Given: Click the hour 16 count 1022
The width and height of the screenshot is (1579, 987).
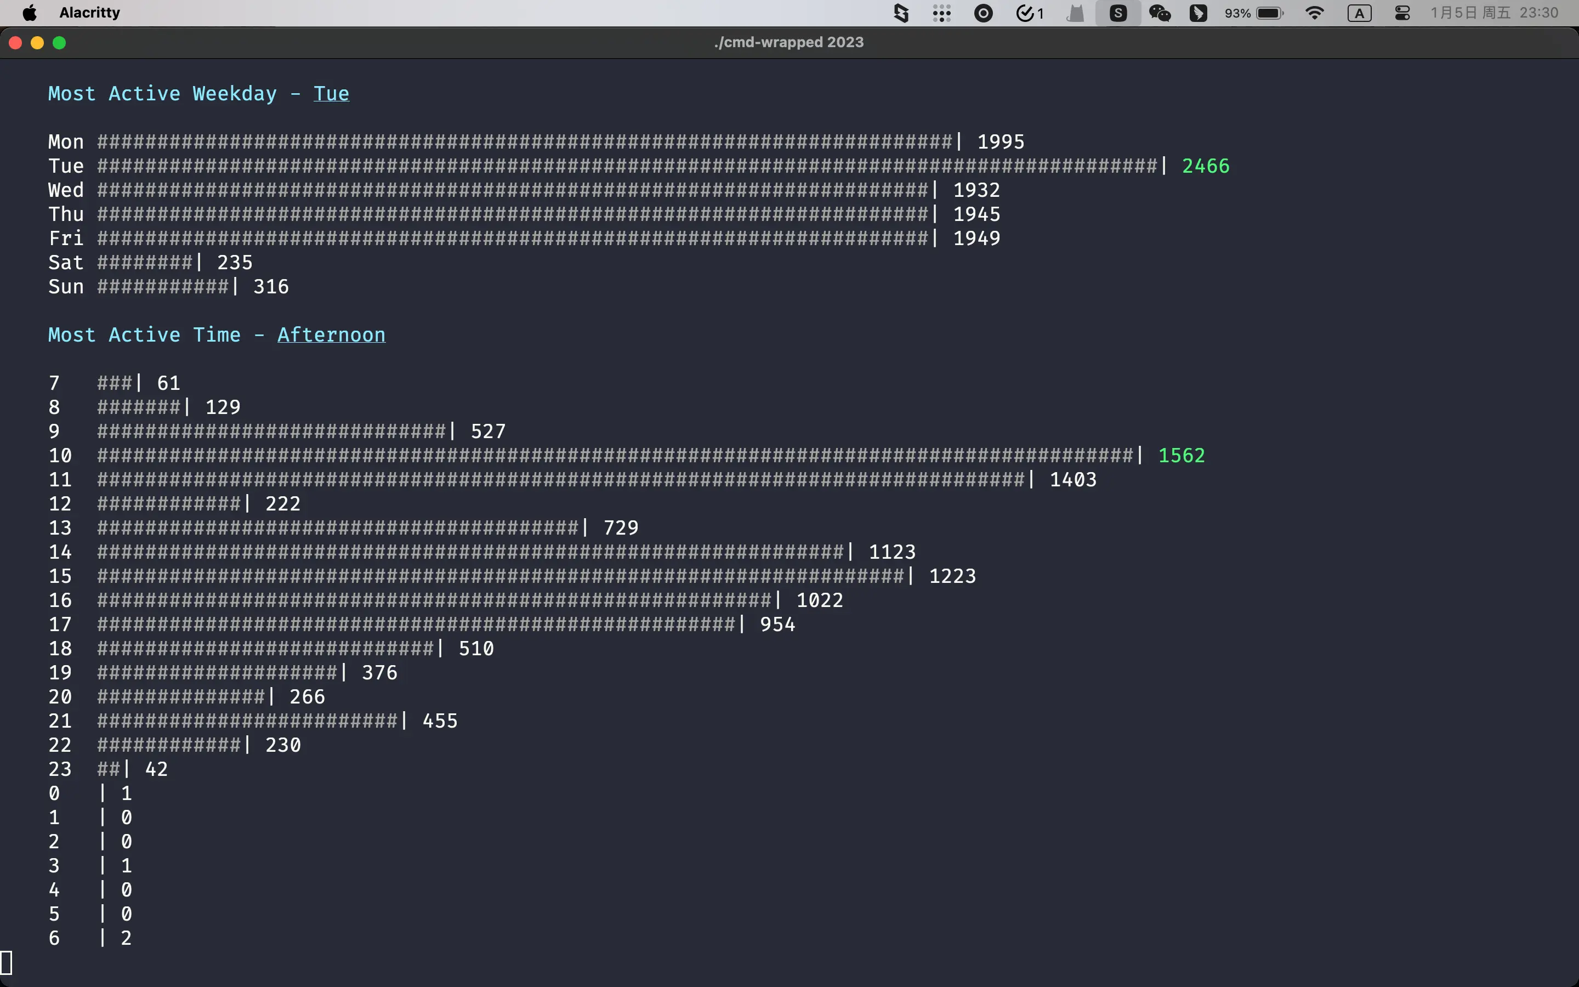Looking at the screenshot, I should [x=820, y=600].
